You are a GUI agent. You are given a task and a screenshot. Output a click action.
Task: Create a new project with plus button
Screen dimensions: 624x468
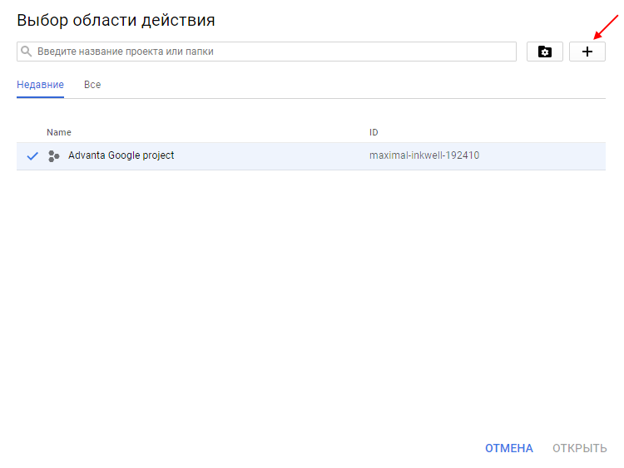pyautogui.click(x=587, y=52)
